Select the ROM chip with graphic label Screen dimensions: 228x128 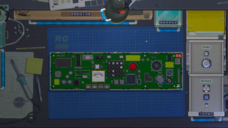pos(87,57)
